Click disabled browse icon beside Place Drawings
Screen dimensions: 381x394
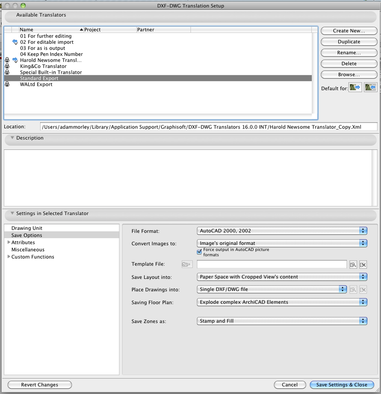tap(353, 290)
